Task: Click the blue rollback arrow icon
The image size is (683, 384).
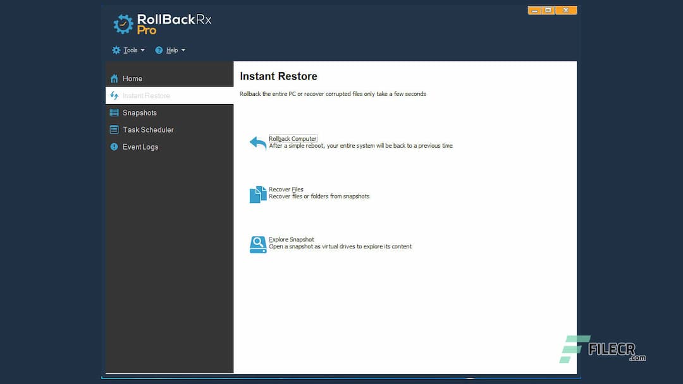Action: point(257,143)
